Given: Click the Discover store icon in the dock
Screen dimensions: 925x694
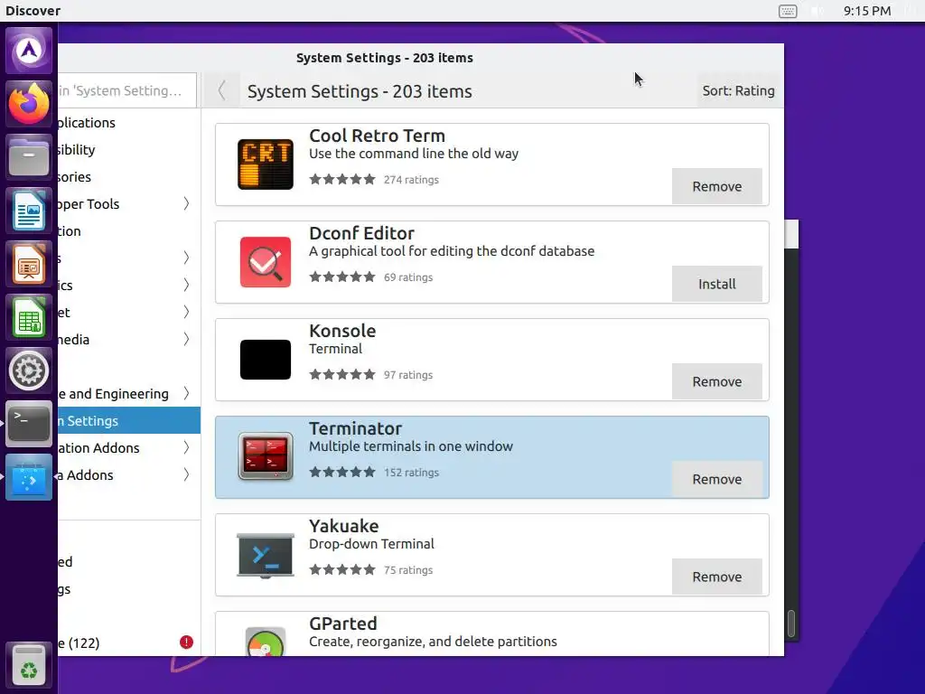Looking at the screenshot, I should pyautogui.click(x=29, y=477).
